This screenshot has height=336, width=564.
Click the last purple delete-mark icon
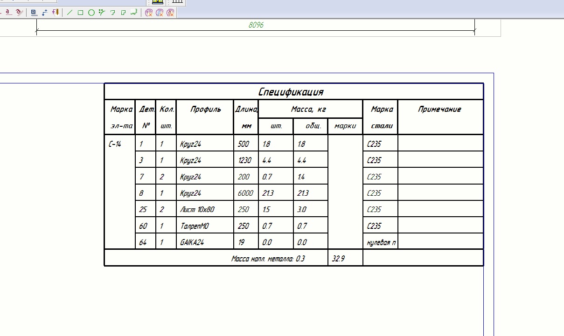tap(170, 13)
